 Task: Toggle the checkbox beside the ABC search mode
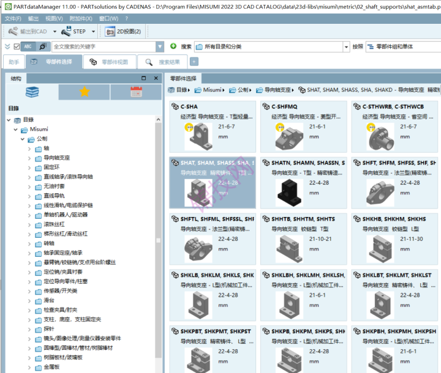click(x=17, y=46)
